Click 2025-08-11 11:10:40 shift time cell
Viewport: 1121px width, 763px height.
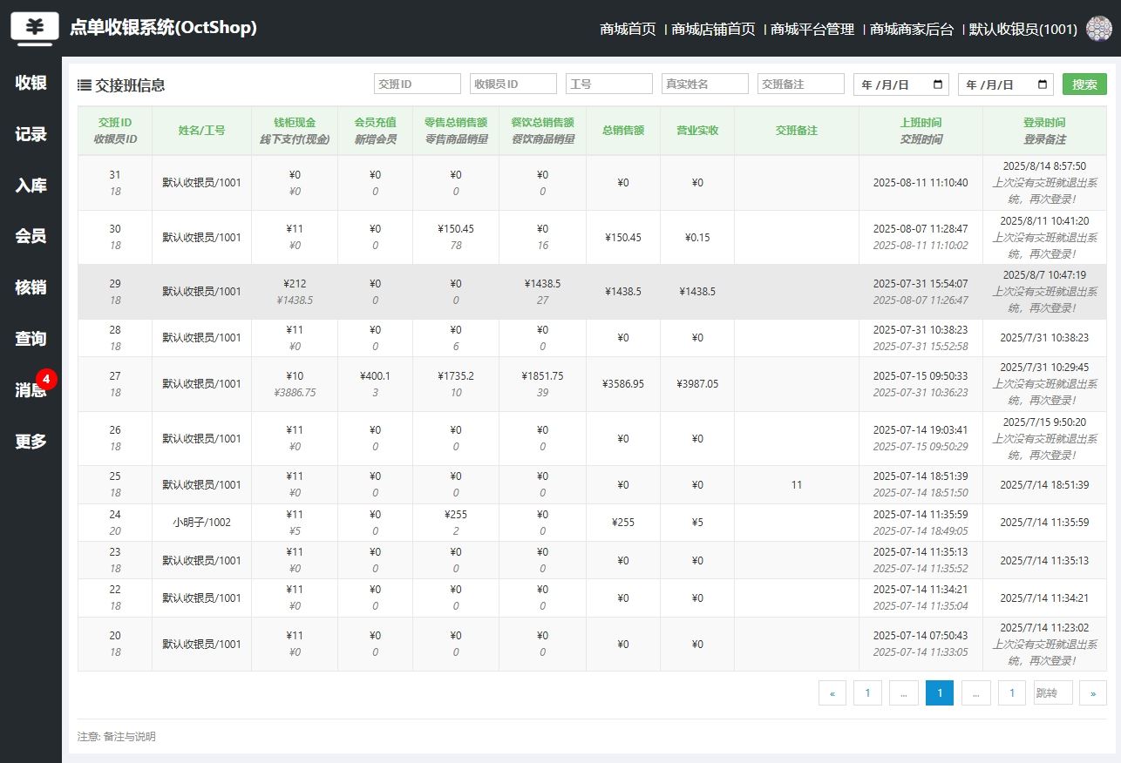[x=921, y=183]
